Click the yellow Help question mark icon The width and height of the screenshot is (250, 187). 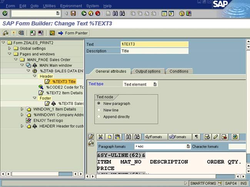[x=182, y=13]
